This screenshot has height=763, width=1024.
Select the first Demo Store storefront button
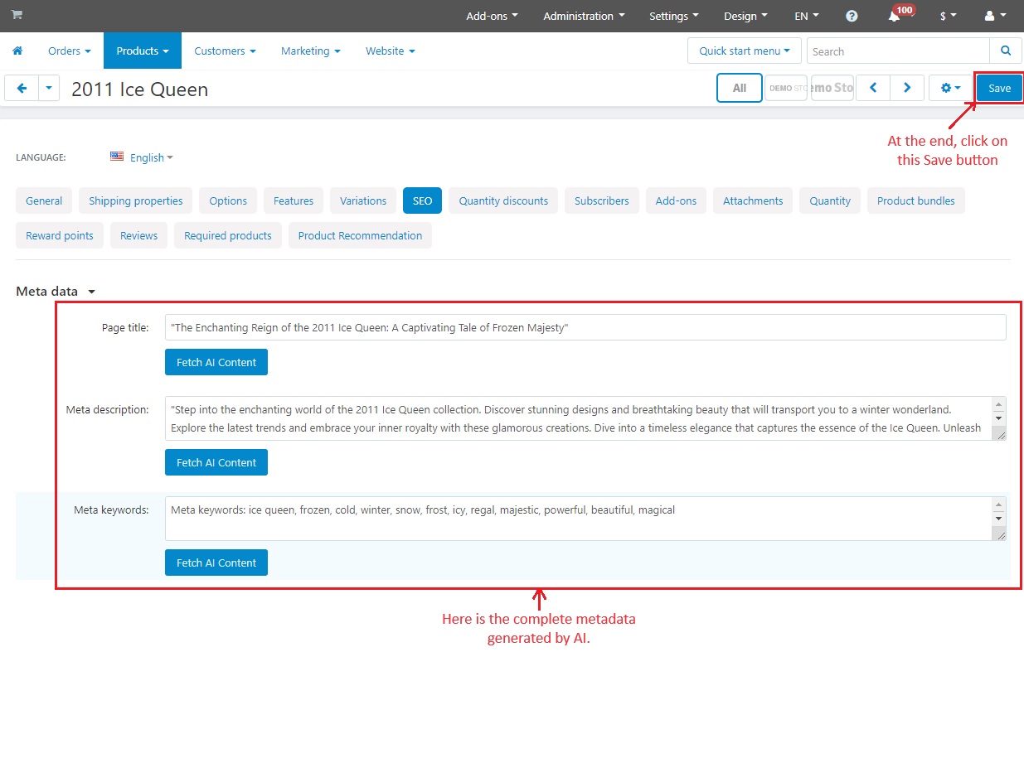click(x=786, y=88)
